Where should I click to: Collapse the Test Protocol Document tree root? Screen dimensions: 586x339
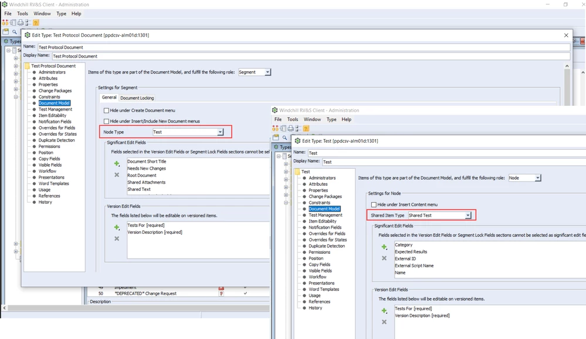coord(27,66)
